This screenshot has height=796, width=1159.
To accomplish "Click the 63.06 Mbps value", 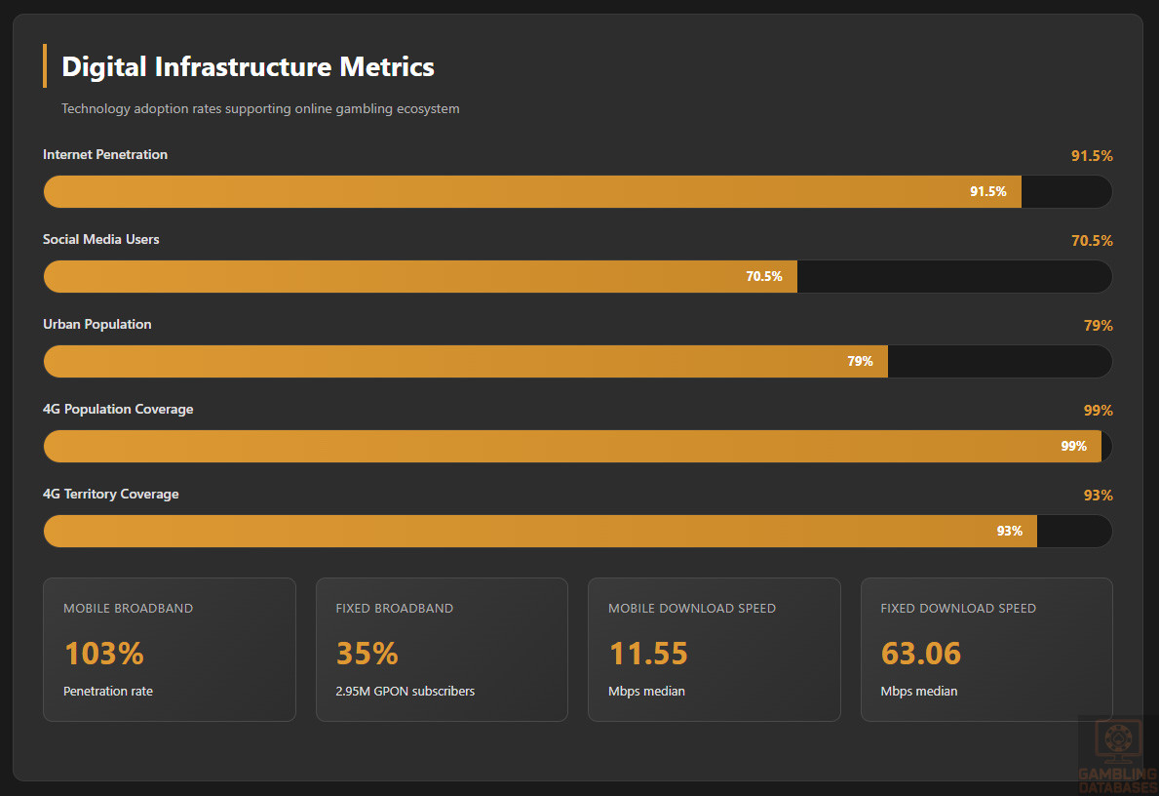I will click(921, 654).
